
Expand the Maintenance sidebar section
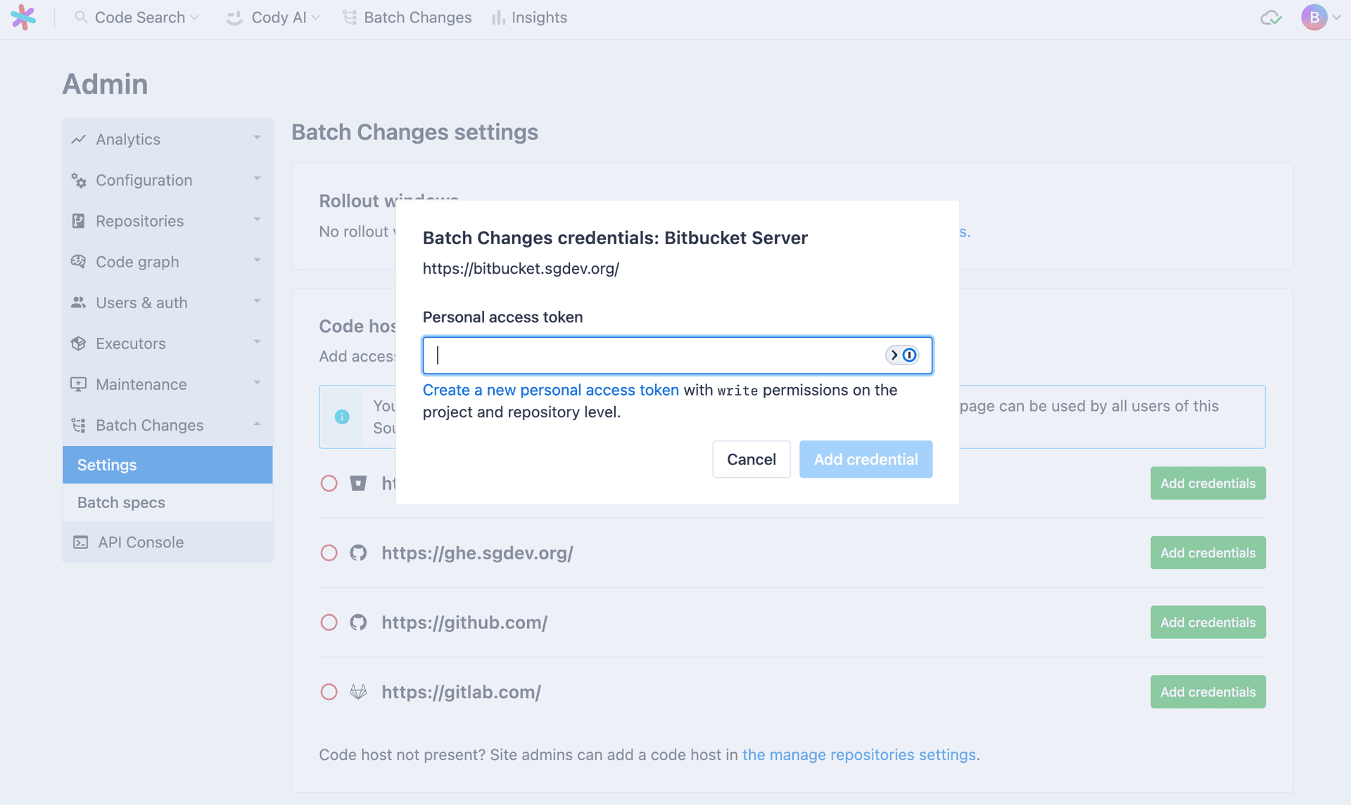coord(257,383)
